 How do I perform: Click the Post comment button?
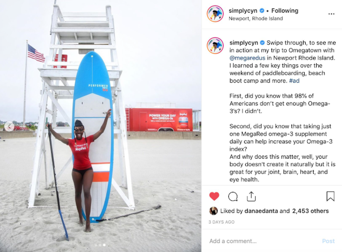(328, 241)
